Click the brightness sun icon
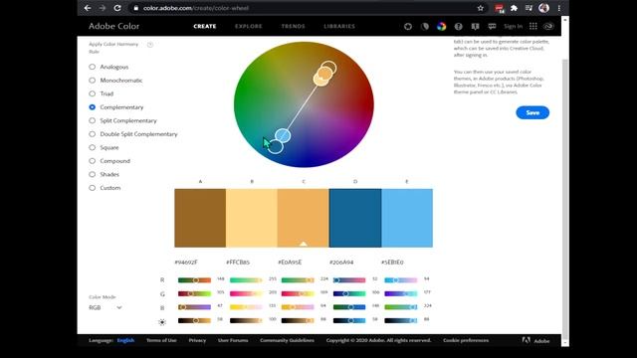 162,322
